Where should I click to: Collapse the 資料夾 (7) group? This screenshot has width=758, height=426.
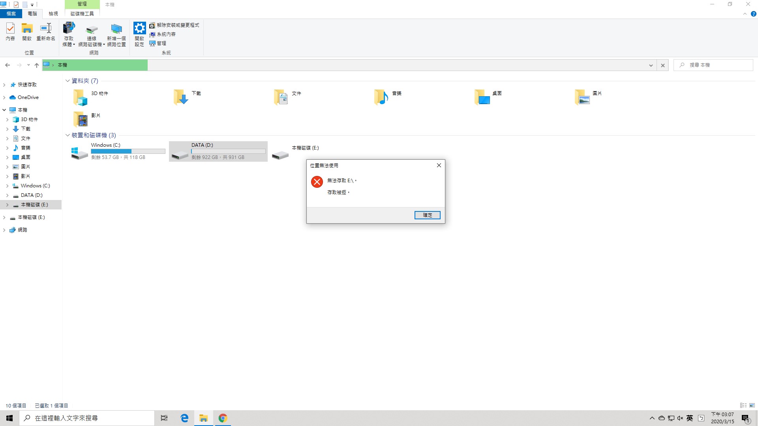(68, 81)
